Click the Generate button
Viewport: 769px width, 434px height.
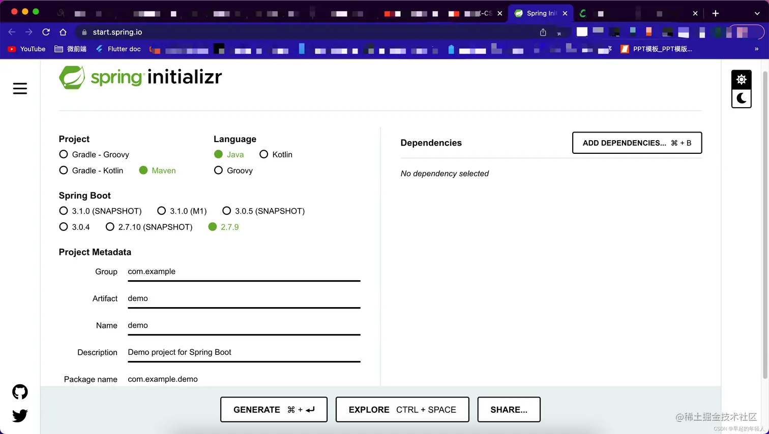point(274,410)
